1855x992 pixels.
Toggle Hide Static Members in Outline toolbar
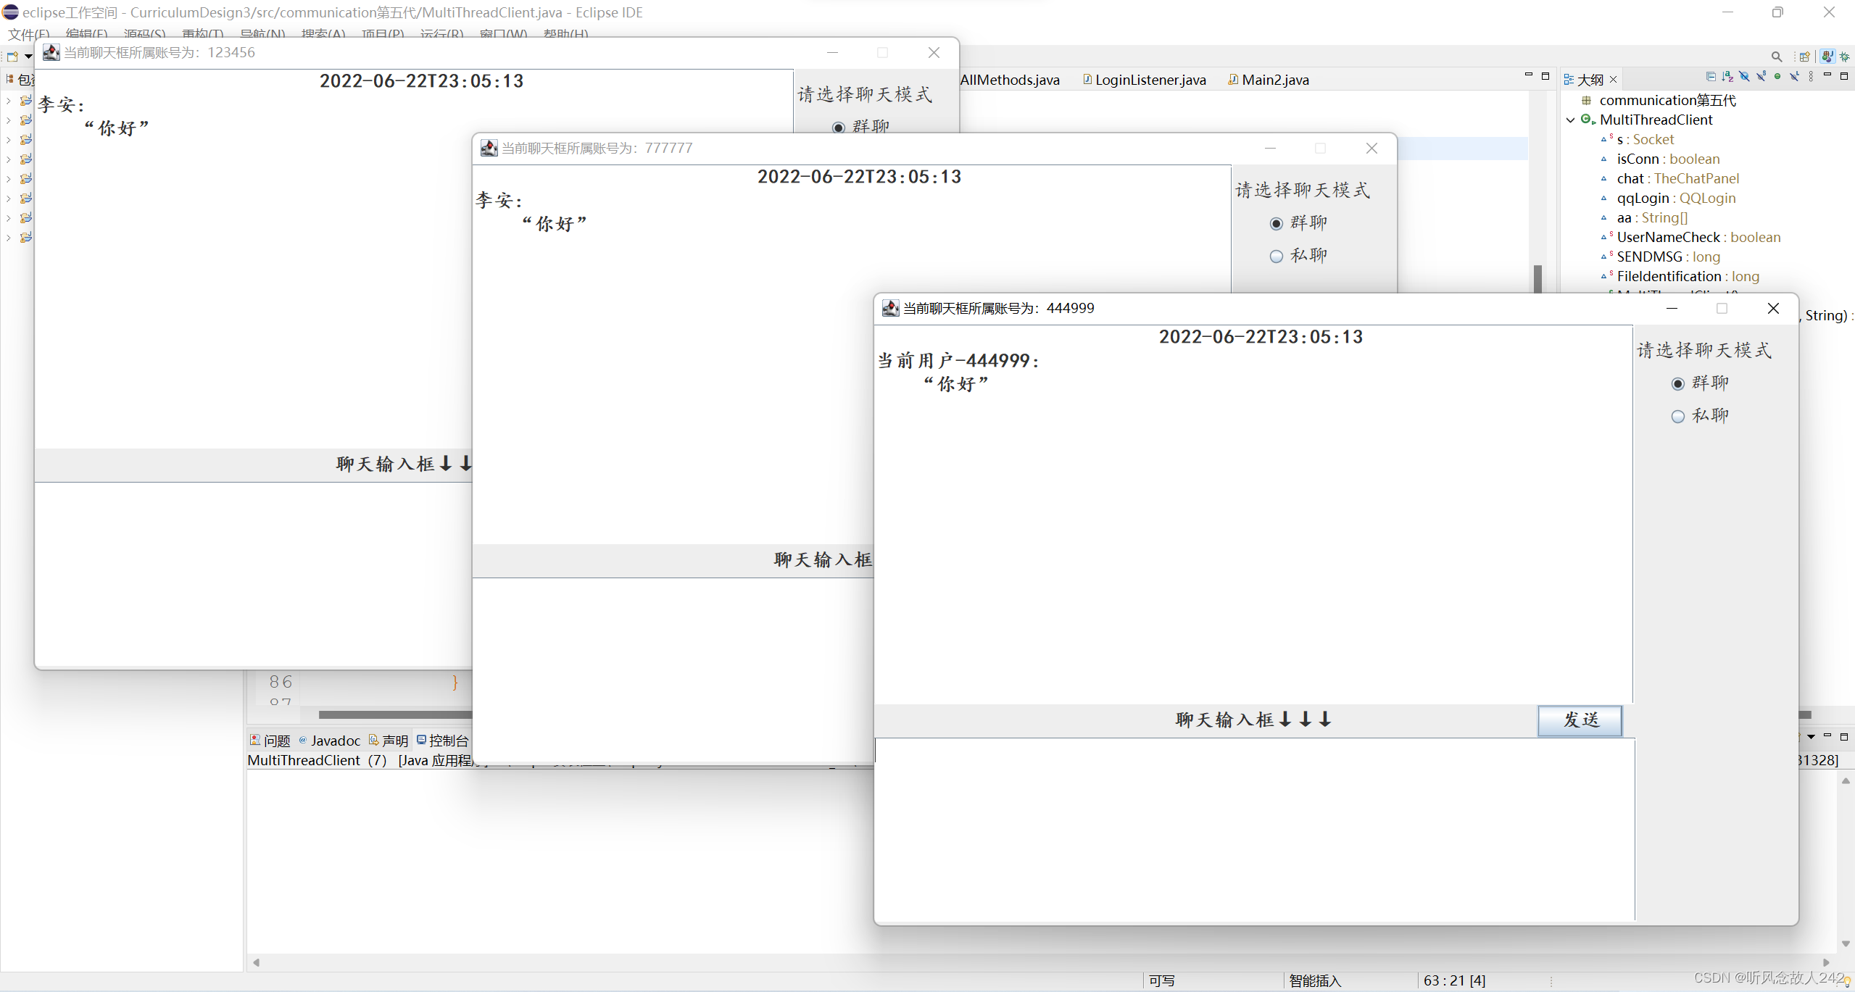click(x=1761, y=77)
